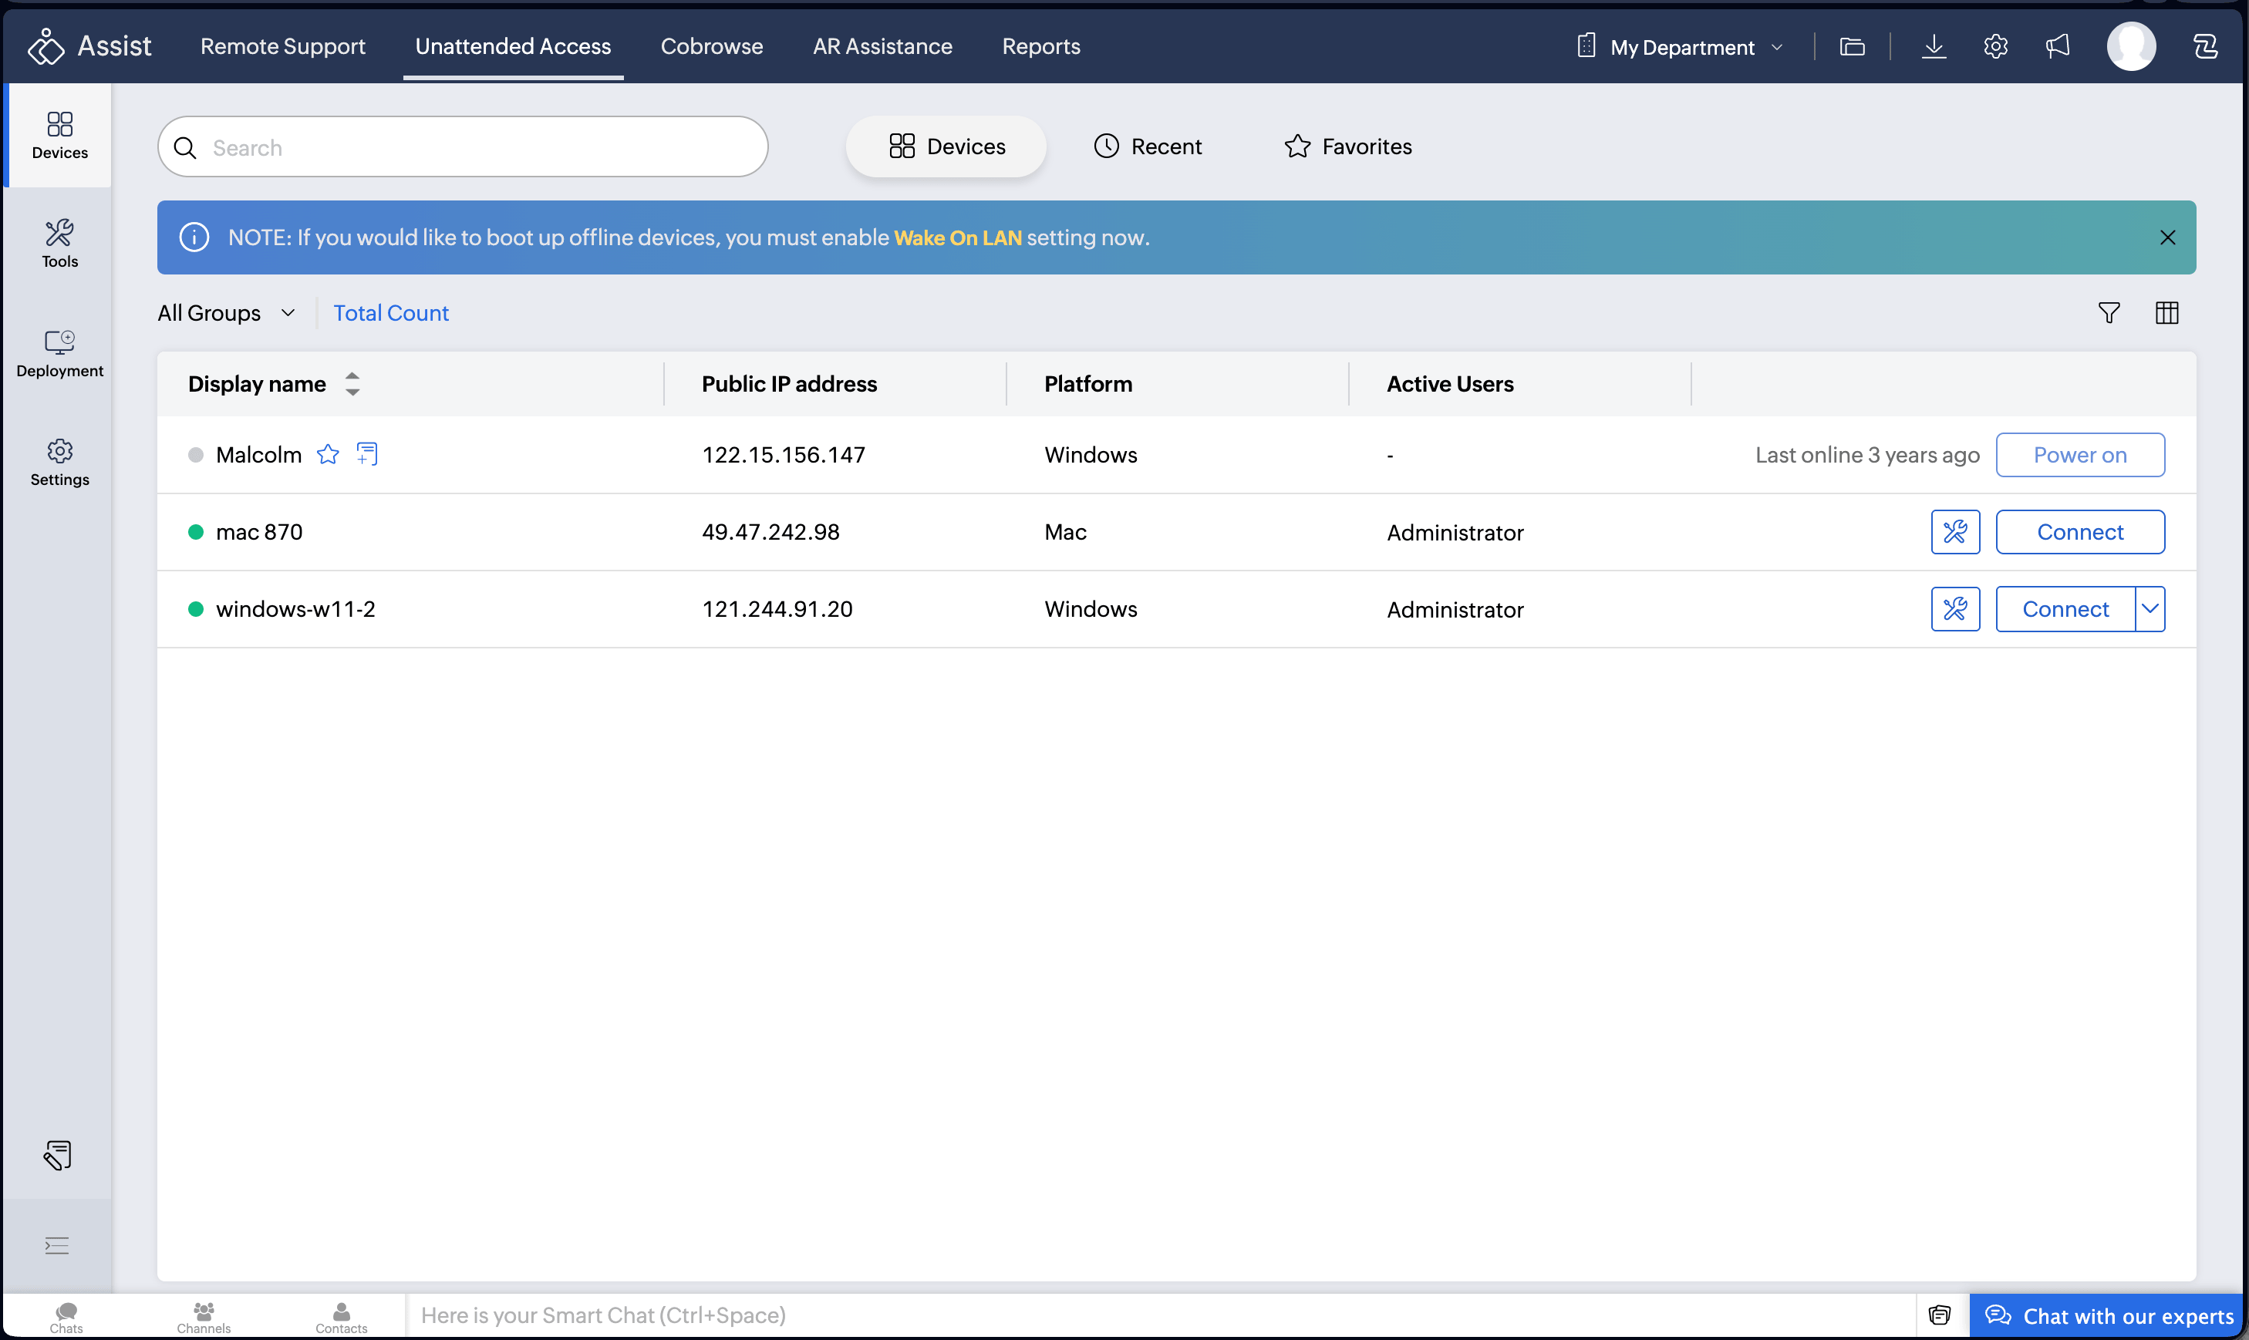Switch to the Favorites view
Viewport: 2249px width, 1340px height.
pos(1347,146)
